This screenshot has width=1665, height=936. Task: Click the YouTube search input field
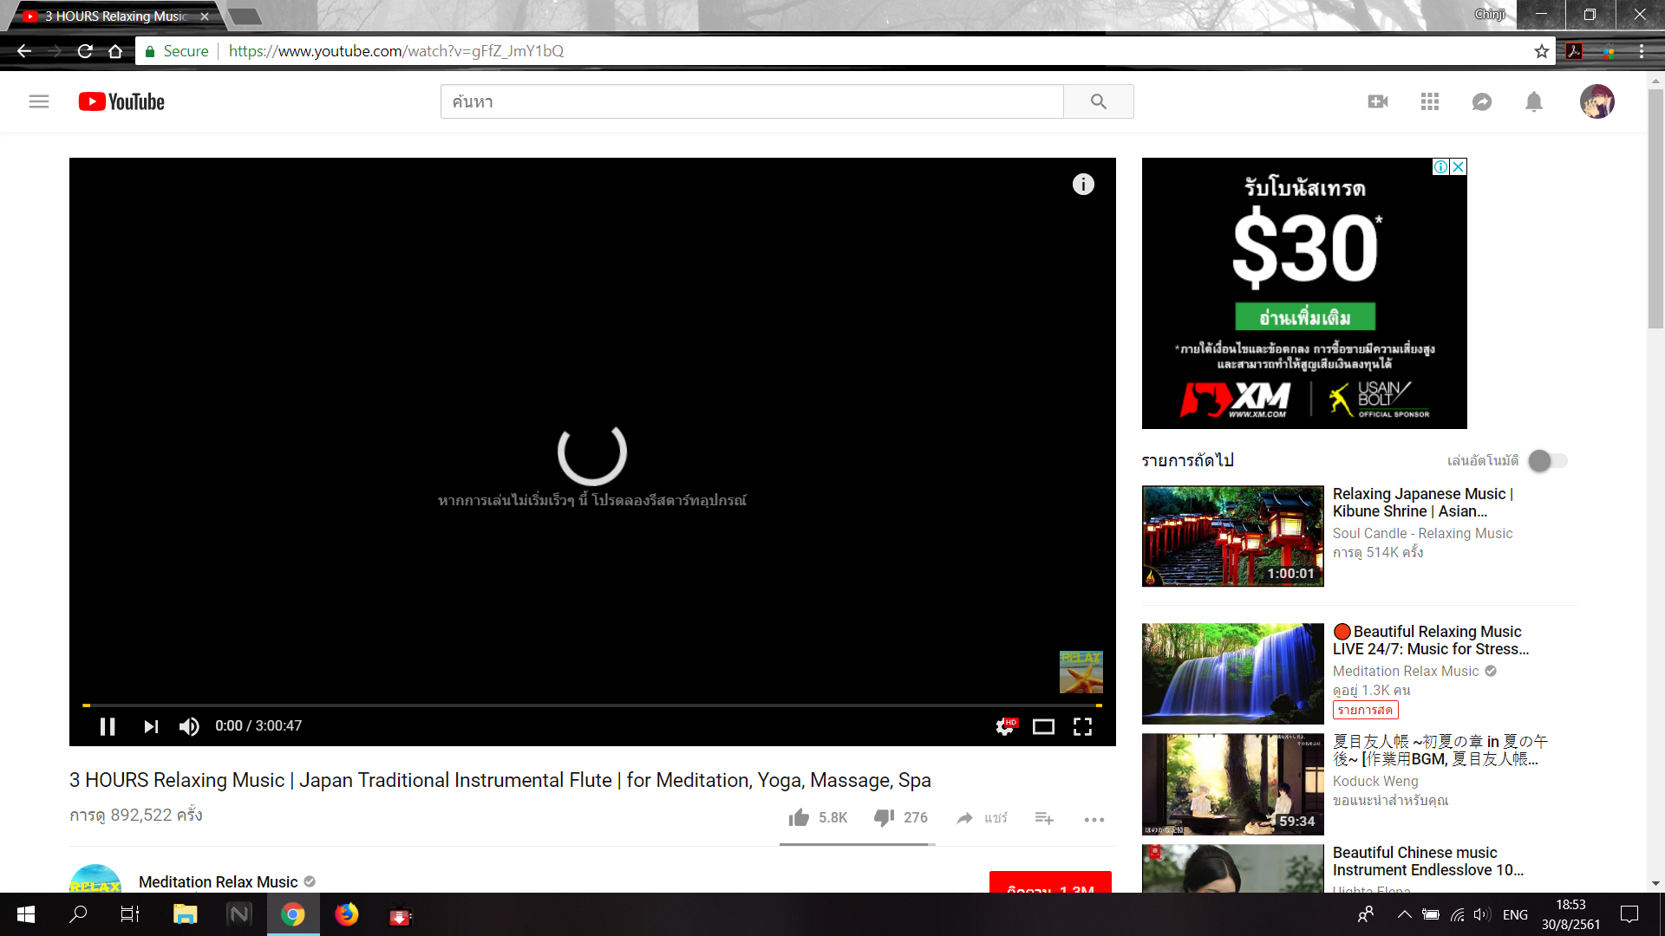751,102
